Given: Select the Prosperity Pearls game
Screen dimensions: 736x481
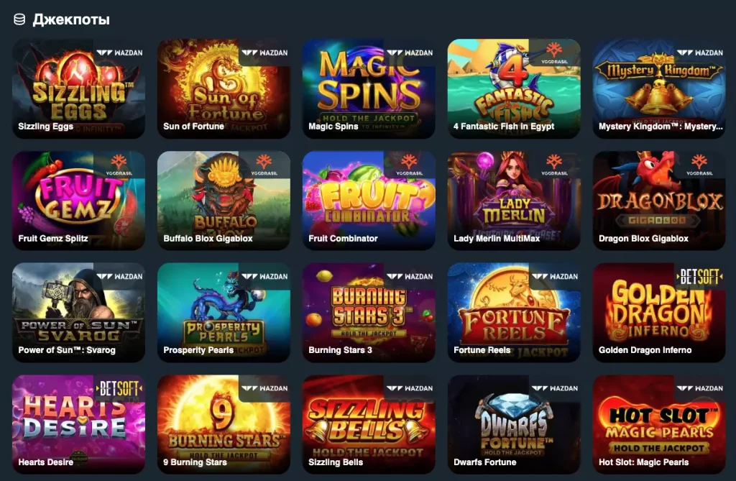Looking at the screenshot, I should click(224, 312).
